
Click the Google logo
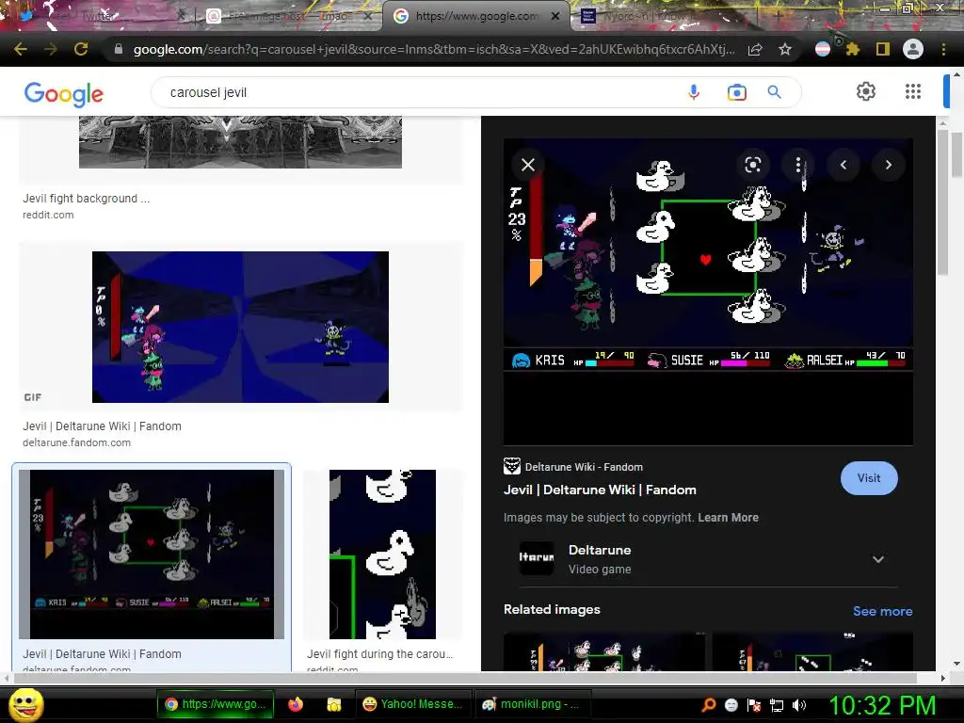coord(63,93)
